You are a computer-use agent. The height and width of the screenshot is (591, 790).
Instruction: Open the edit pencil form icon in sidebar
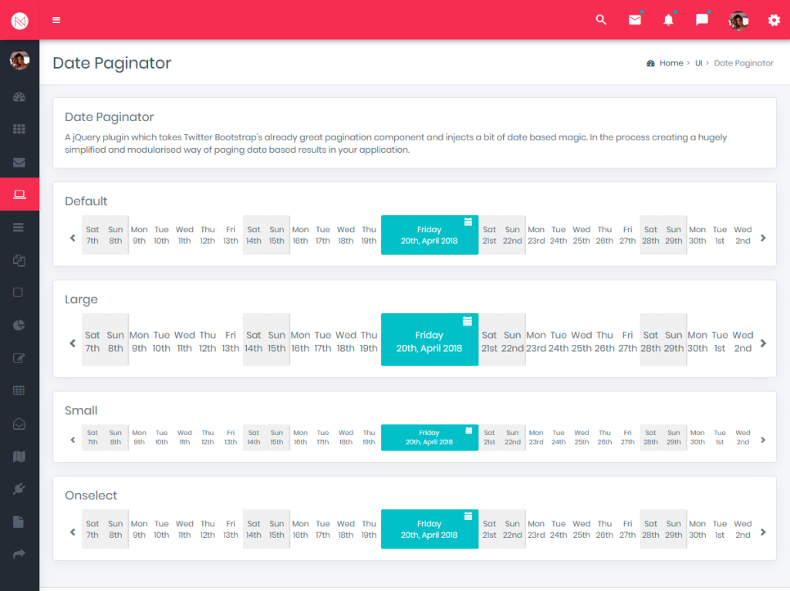click(19, 358)
